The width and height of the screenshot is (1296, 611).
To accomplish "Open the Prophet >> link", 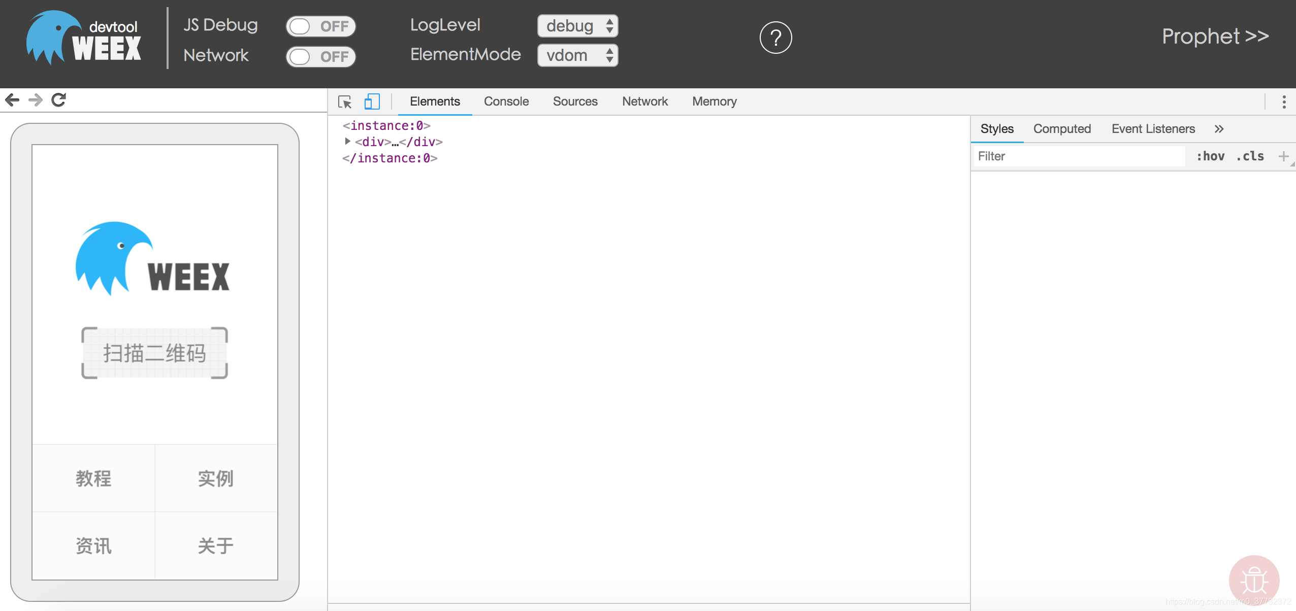I will pos(1215,37).
